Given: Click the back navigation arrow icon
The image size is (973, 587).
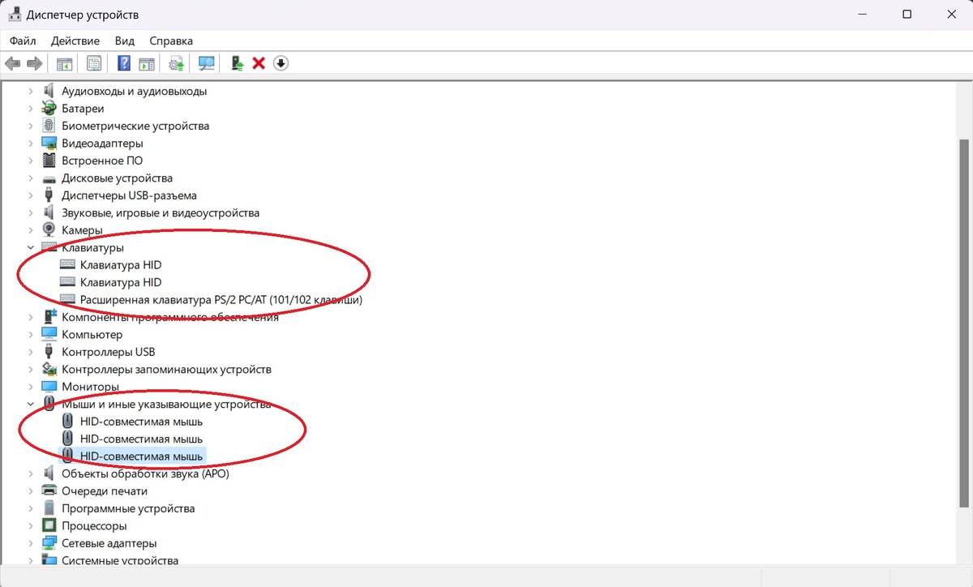Looking at the screenshot, I should coord(13,62).
